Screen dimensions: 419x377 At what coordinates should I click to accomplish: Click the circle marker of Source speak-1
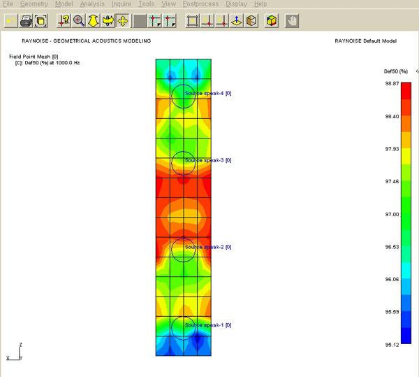click(183, 328)
